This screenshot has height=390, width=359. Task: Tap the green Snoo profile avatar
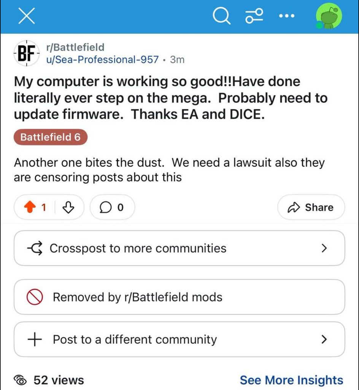(x=329, y=17)
